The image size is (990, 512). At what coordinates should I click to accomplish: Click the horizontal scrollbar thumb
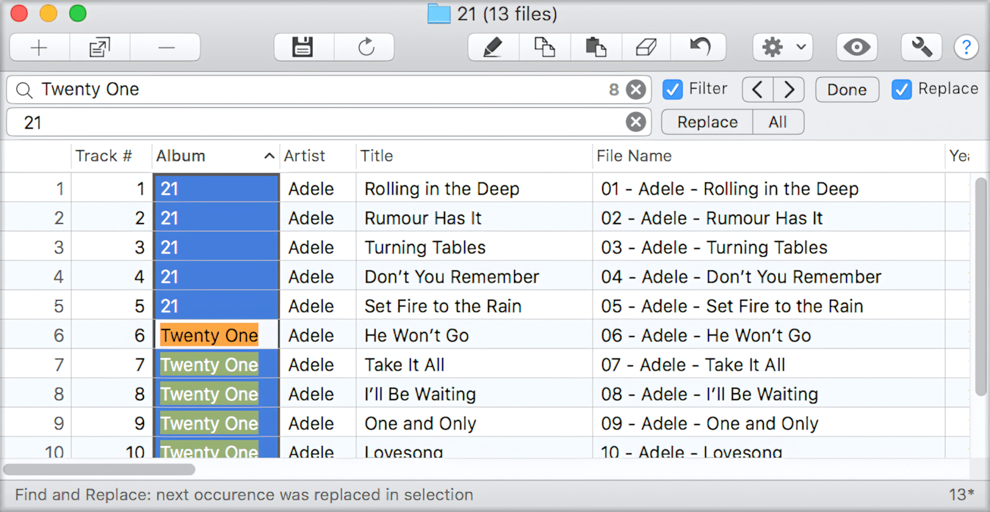[x=99, y=469]
